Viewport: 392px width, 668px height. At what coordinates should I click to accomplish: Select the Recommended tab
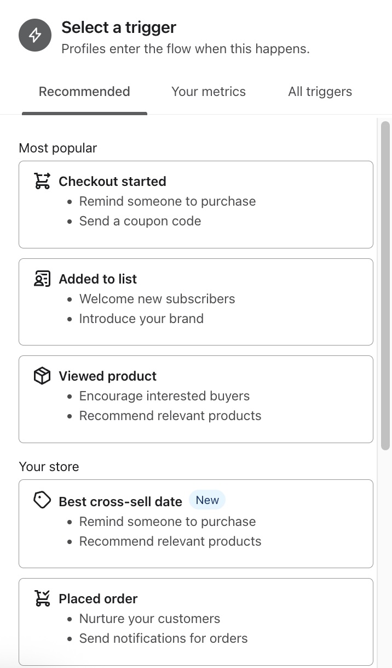click(84, 92)
